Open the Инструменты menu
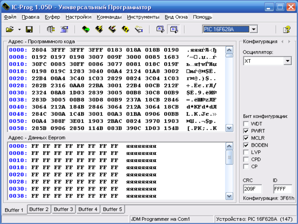 (x=143, y=17)
